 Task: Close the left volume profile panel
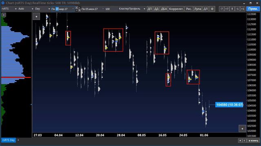(x=4, y=15)
